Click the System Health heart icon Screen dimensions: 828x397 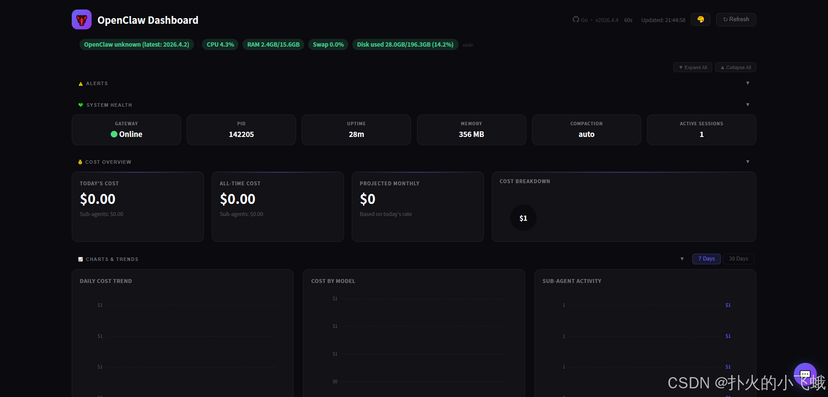81,105
